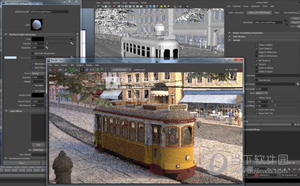Click the Samples input field

tap(38, 82)
